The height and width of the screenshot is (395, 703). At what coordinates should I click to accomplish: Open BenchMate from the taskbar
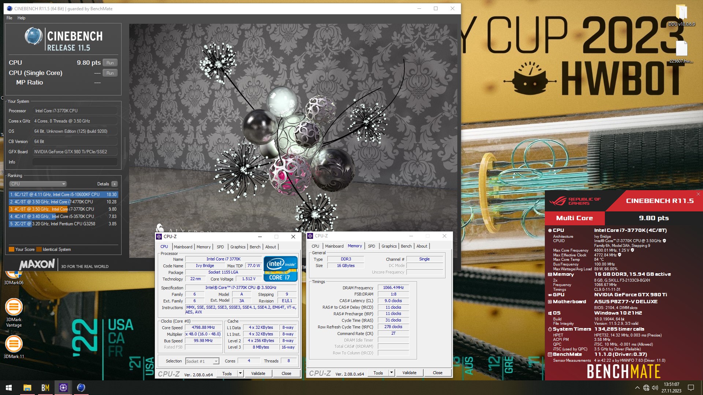45,388
